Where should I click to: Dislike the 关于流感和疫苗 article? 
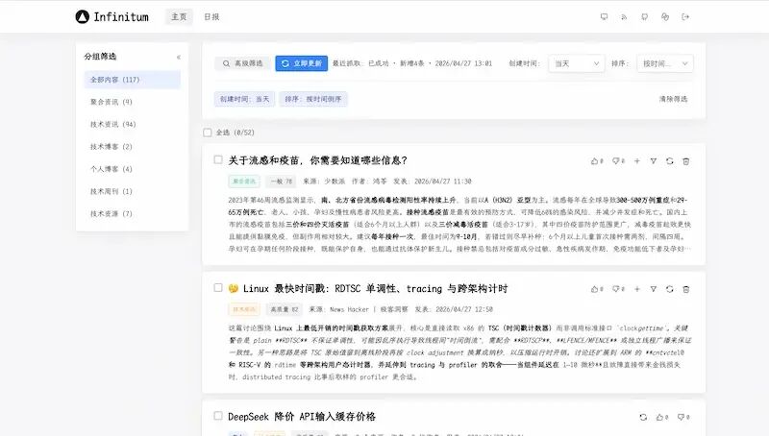click(618, 161)
